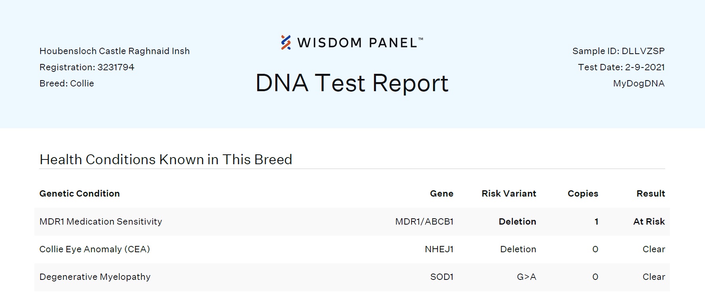Click the WISDOM PANEL brand name
The width and height of the screenshot is (705, 300).
pos(360,43)
